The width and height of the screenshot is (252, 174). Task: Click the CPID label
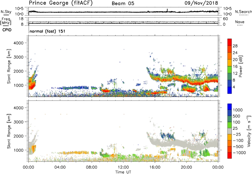click(x=7, y=30)
